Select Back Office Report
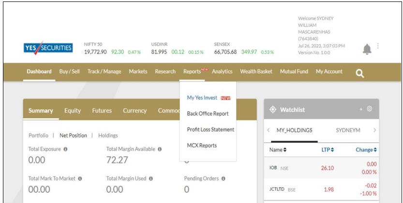This screenshot has height=203, width=403. pos(208,113)
